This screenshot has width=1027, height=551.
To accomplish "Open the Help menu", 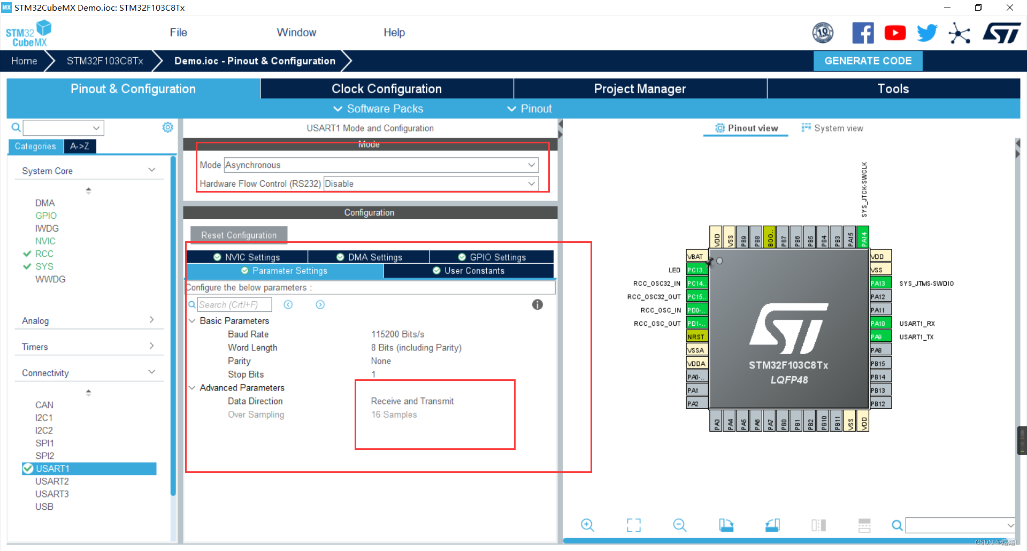I will [x=394, y=33].
